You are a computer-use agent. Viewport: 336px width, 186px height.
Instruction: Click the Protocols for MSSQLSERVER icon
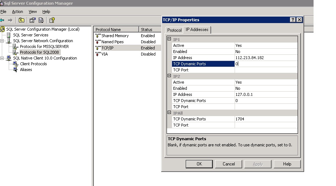coord(16,46)
